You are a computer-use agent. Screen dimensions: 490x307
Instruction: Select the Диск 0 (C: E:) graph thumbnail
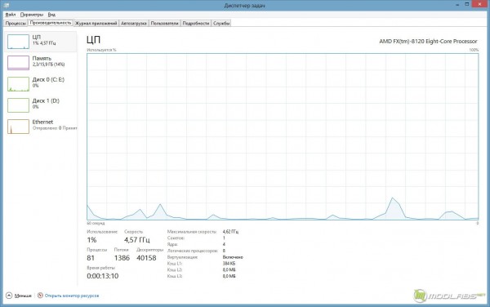coord(18,84)
